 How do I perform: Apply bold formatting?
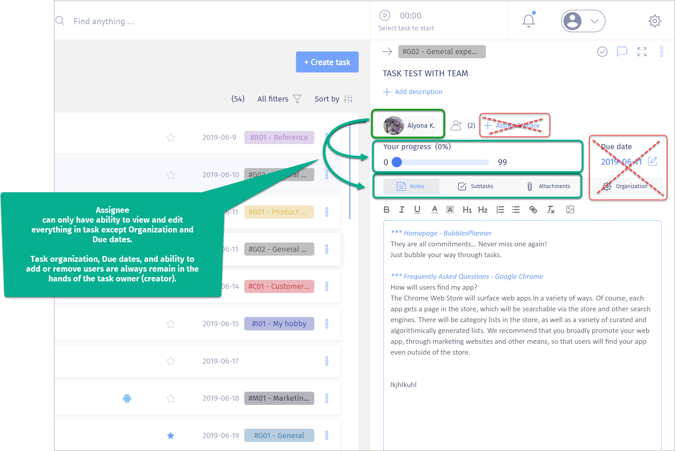[387, 210]
